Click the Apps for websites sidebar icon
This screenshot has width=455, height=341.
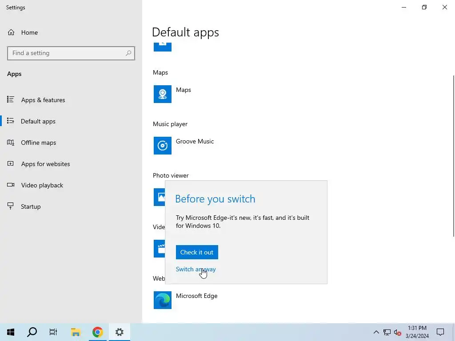[11, 163]
